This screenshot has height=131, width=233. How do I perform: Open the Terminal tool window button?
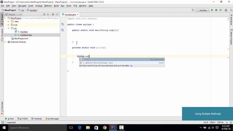point(36,119)
